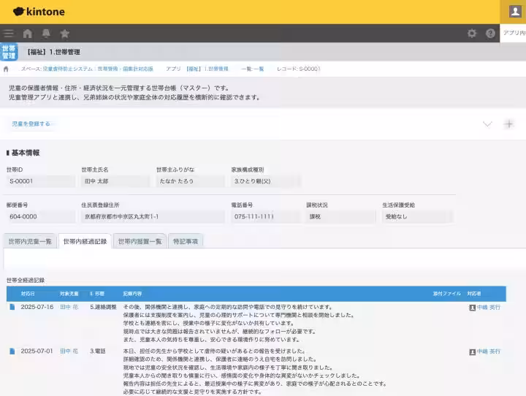Image resolution: width=526 pixels, height=396 pixels.
Task: Click 世帯全経過記録 table label
Action: click(x=26, y=281)
